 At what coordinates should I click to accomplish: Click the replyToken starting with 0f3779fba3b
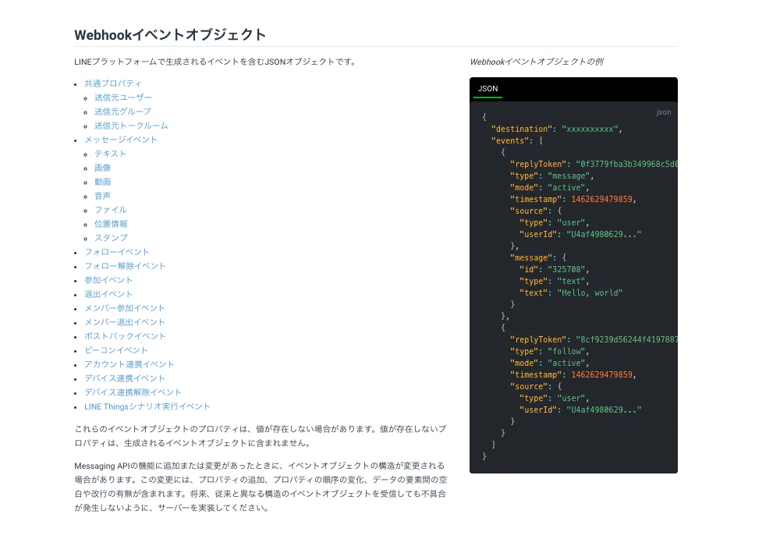click(627, 165)
